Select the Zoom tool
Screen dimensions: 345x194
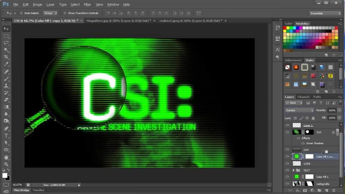point(6,164)
